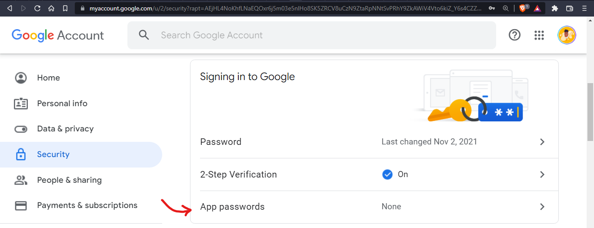
Task: Click the Search Google Account field
Action: pyautogui.click(x=311, y=35)
